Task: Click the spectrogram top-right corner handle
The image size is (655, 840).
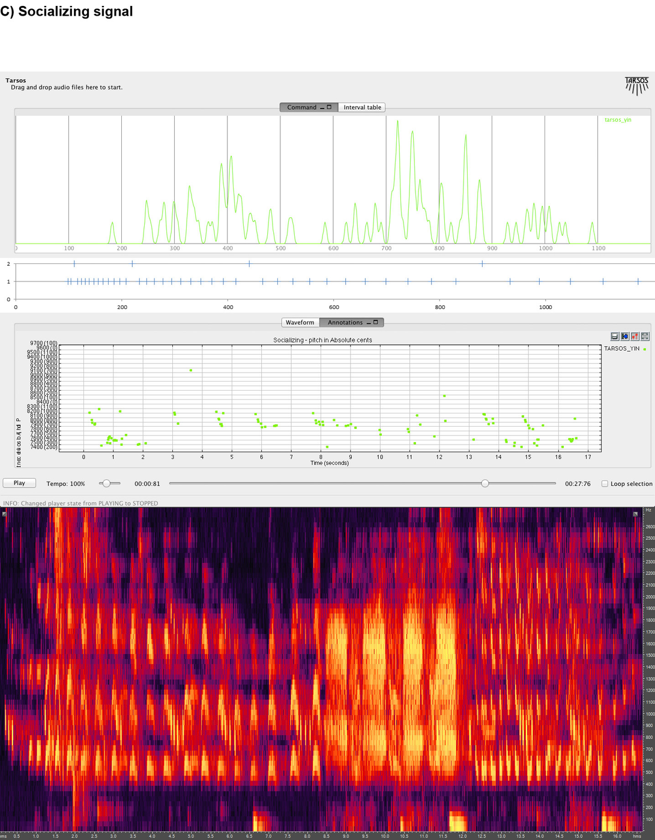Action: [x=635, y=514]
